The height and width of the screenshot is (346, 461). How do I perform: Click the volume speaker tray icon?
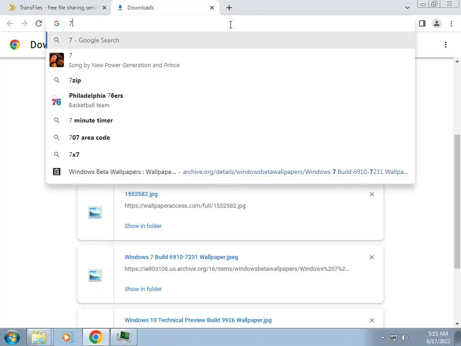(405, 337)
